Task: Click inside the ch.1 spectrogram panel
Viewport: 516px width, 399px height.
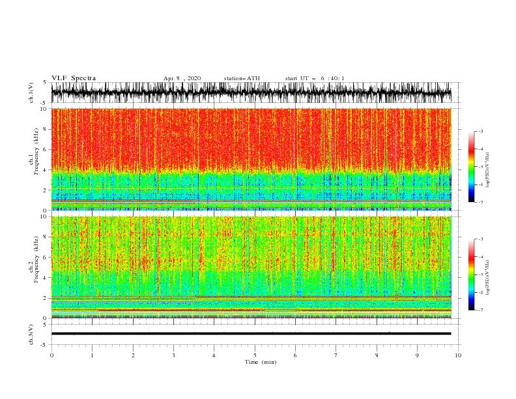Action: click(251, 159)
